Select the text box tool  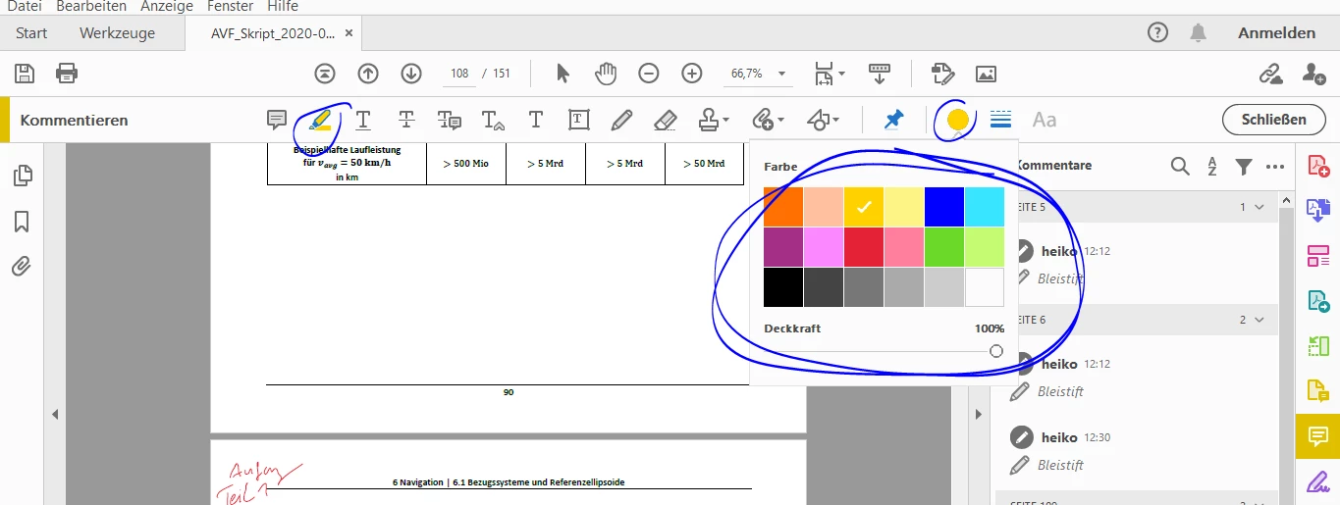tap(579, 120)
